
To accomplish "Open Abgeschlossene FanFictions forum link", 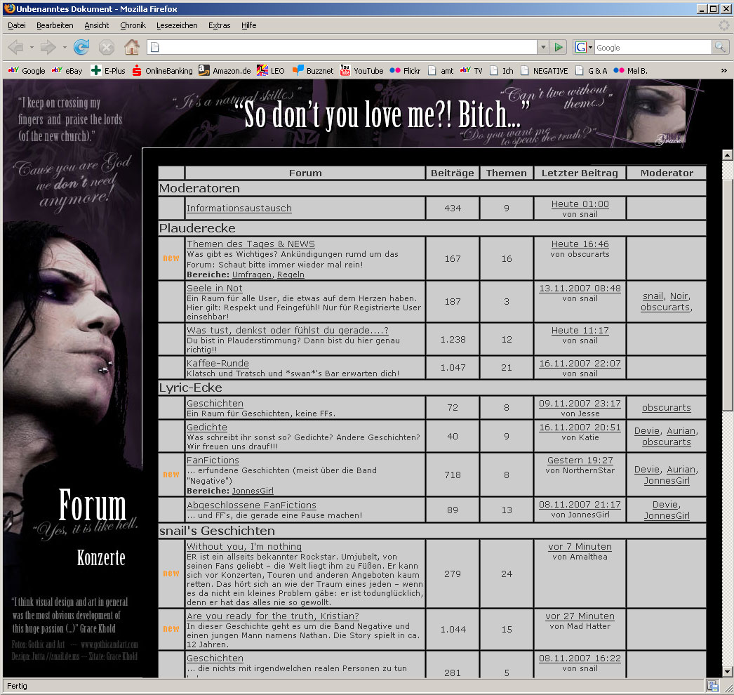I will point(251,505).
